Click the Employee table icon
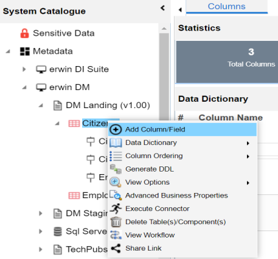This screenshot has height=259, width=278. point(74,196)
